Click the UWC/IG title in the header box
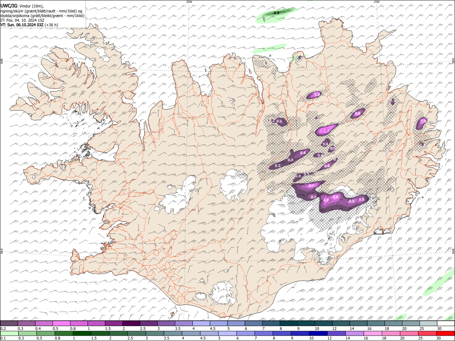The height and width of the screenshot is (341, 455). [x=9, y=6]
